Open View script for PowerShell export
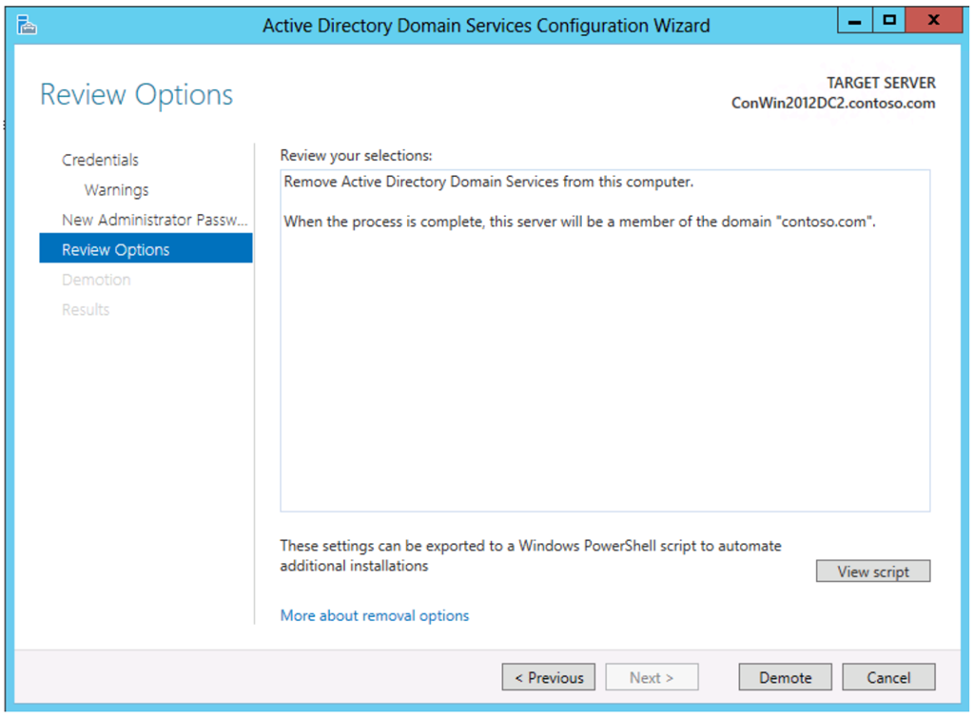 (x=873, y=572)
